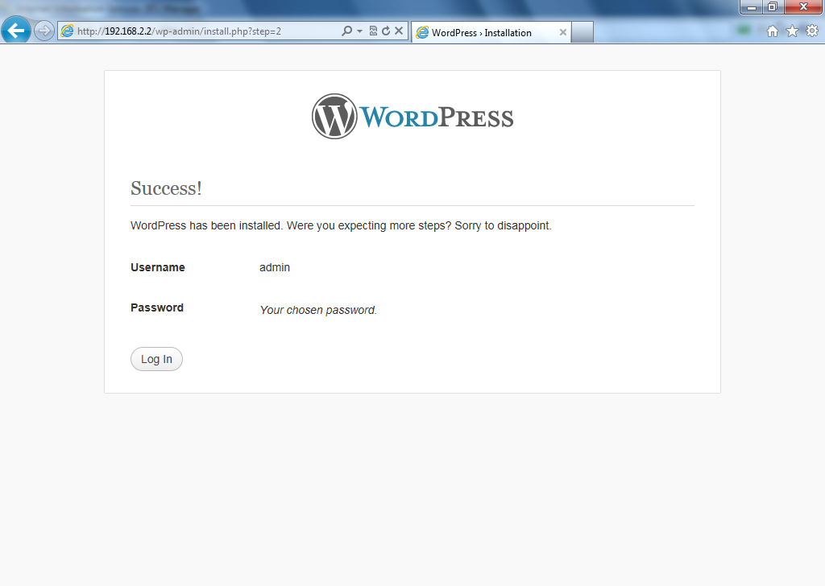Screen dimensions: 825x586
Task: Open a new blank browser tab
Action: pos(582,32)
